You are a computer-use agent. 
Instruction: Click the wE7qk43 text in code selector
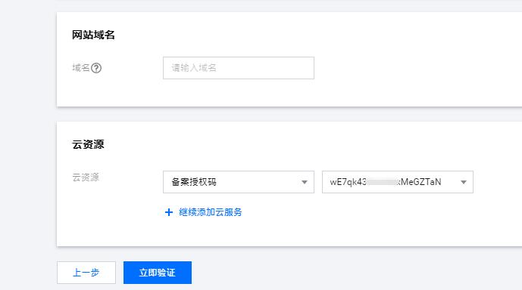coord(349,182)
